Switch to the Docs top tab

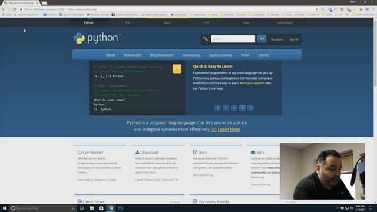(x=167, y=22)
